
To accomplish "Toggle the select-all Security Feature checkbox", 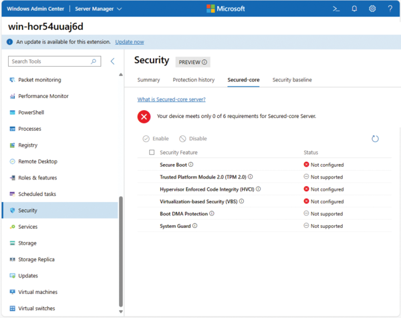I will coord(152,153).
